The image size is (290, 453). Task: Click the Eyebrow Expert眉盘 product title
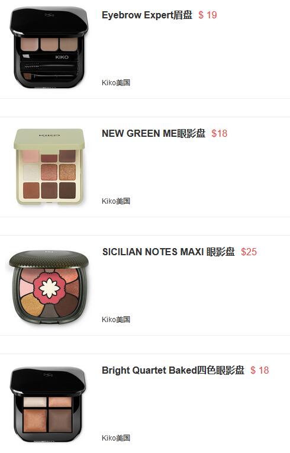coord(147,15)
